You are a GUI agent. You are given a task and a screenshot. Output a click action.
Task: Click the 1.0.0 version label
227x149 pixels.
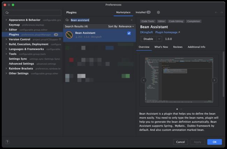click(168, 39)
